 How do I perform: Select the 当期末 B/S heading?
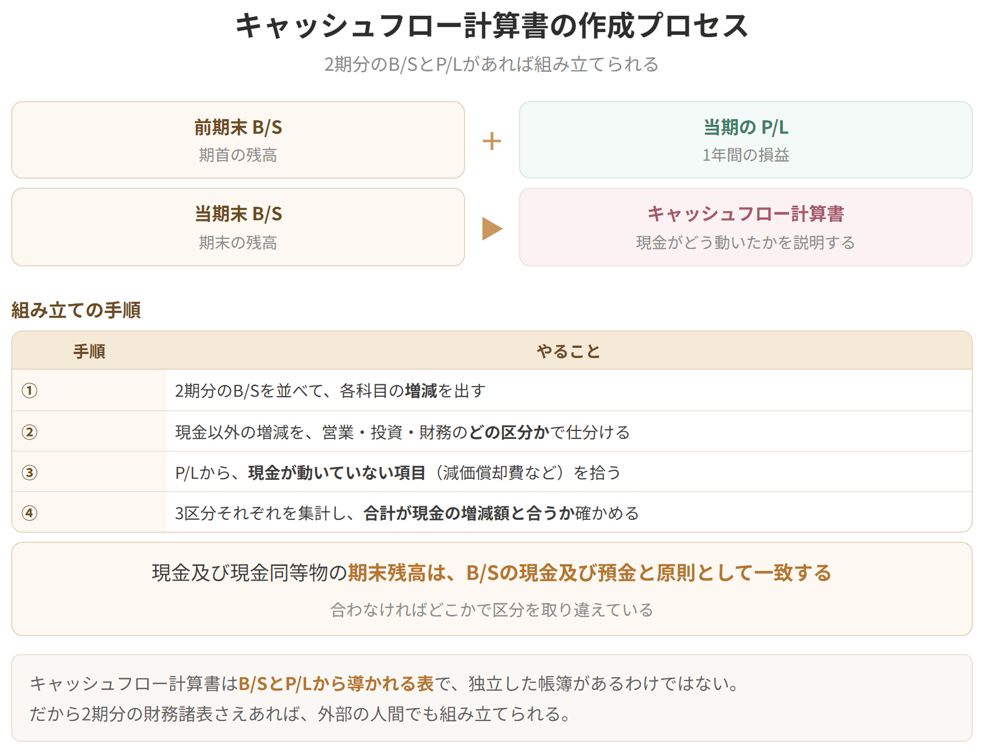238,214
